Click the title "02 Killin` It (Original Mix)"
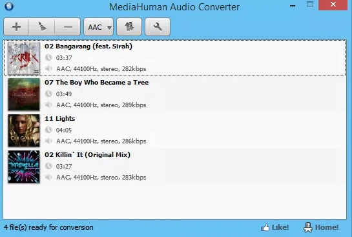Viewport: 352px width, 237px height. (x=87, y=154)
